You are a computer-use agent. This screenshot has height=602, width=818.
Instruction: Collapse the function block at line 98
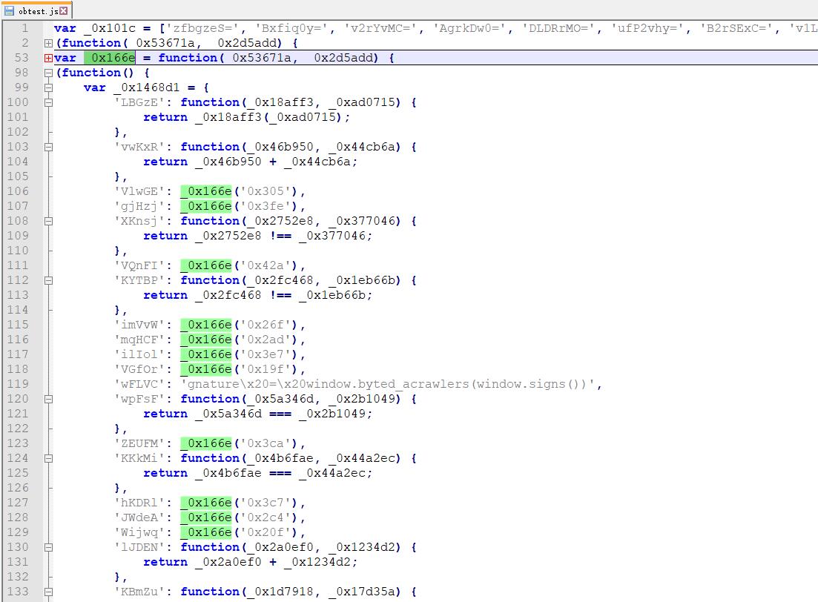(48, 73)
